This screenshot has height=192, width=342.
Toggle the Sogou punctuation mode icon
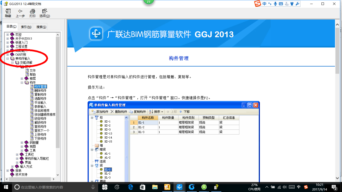click(270, 4)
